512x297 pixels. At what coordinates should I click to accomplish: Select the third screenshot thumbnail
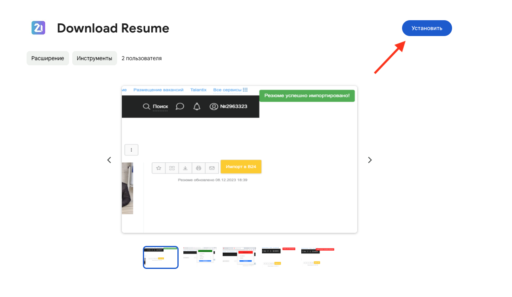point(239,257)
